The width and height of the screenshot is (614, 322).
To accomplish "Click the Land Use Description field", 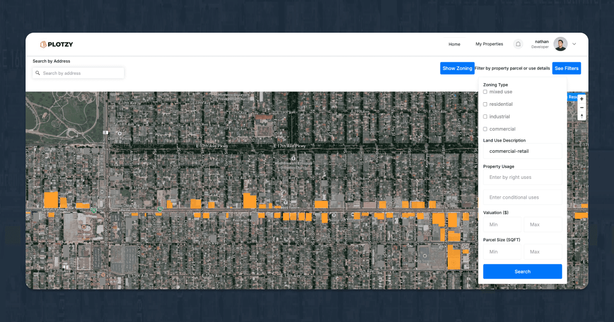I will tap(522, 151).
